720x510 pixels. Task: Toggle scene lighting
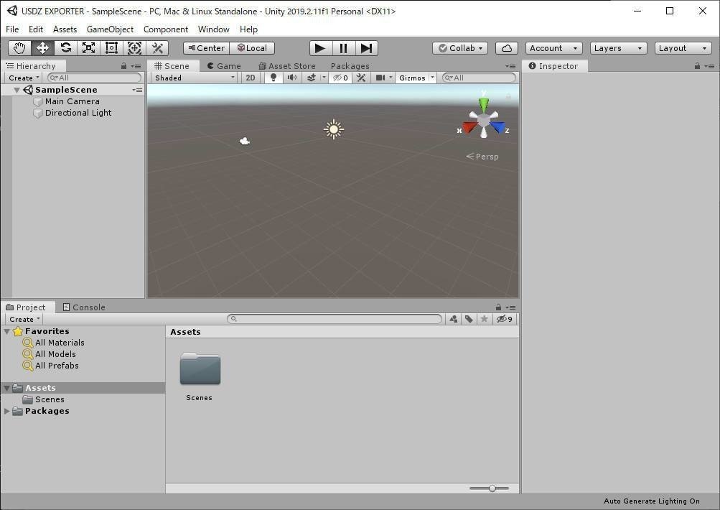[x=273, y=78]
